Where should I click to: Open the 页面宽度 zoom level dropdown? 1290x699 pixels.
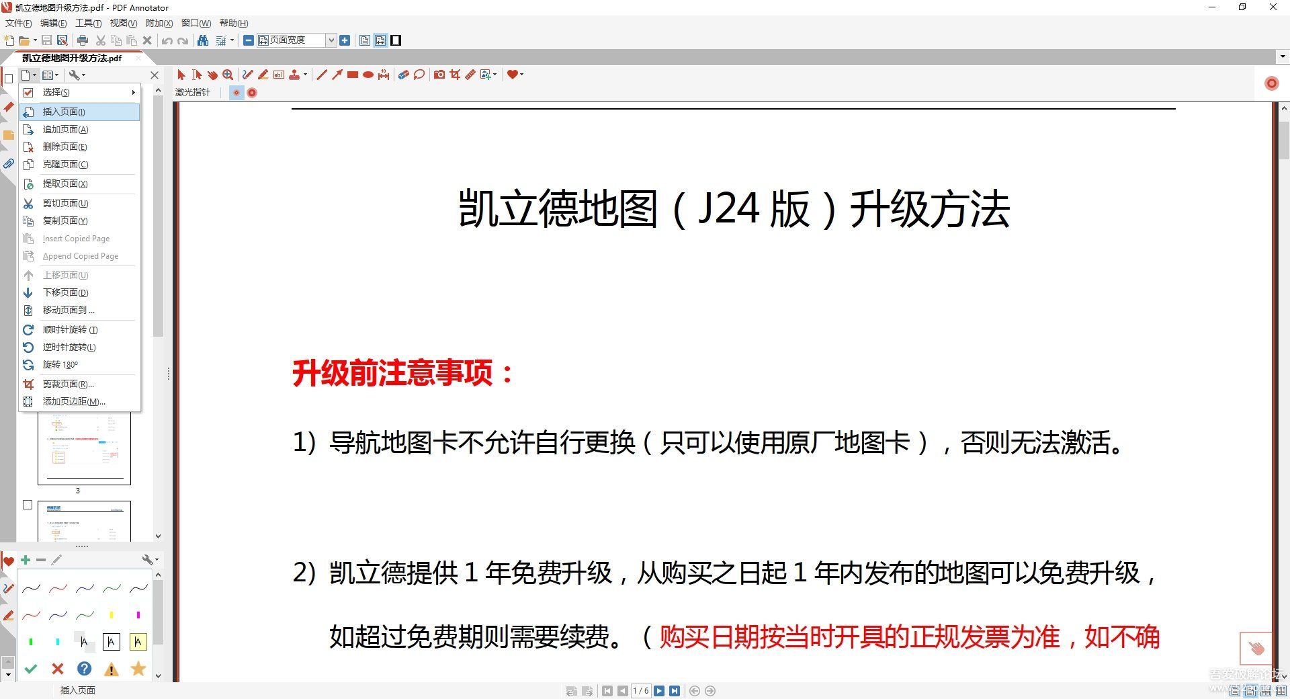click(331, 40)
